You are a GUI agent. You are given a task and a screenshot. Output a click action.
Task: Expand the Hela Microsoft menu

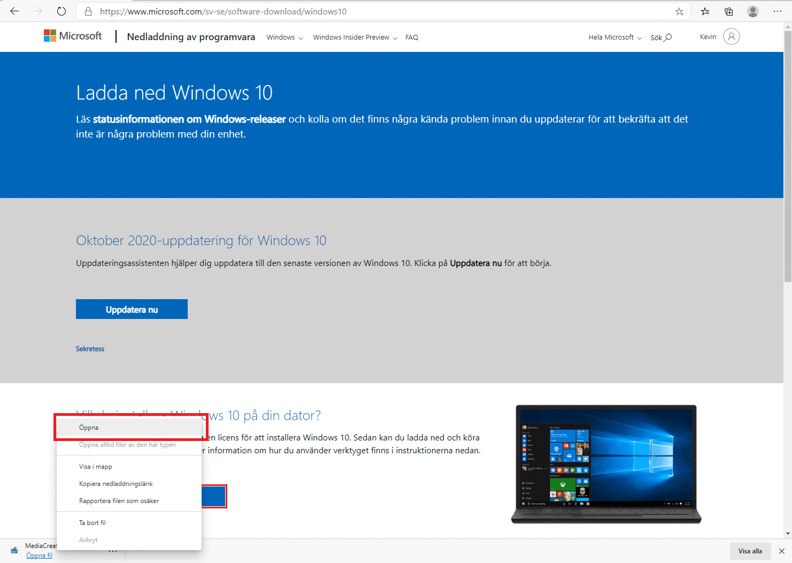pyautogui.click(x=615, y=37)
